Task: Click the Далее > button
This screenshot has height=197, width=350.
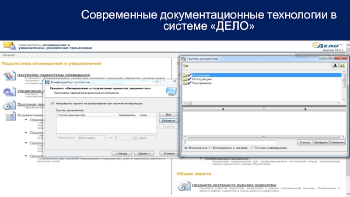Action: (144, 154)
